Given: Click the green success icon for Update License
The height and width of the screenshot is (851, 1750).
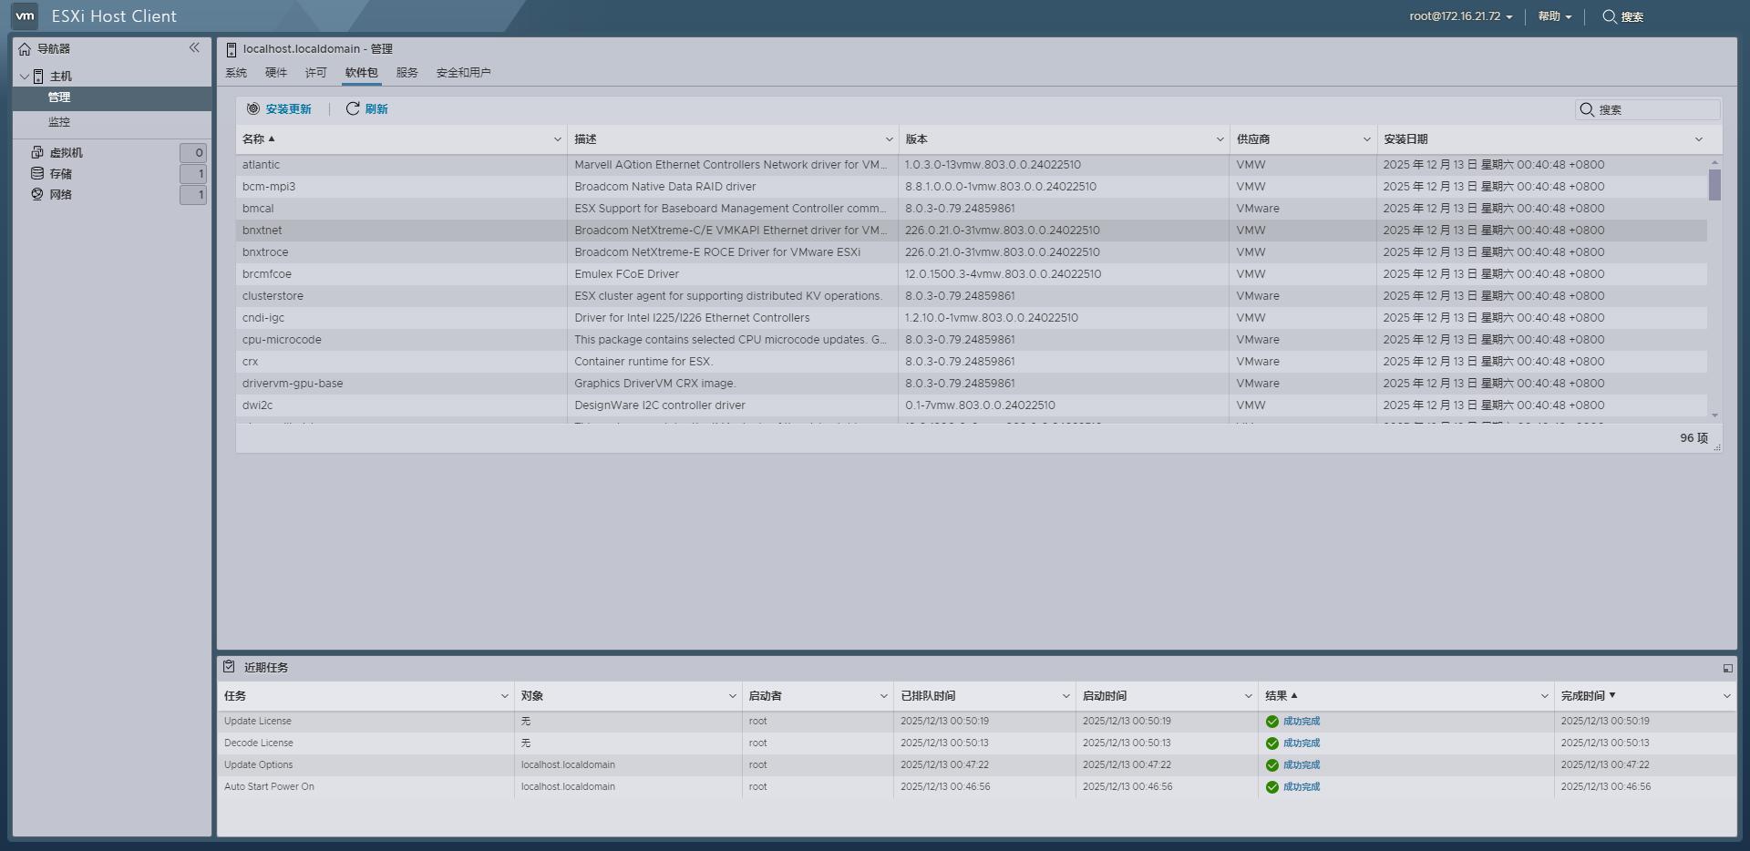Looking at the screenshot, I should (x=1272, y=721).
